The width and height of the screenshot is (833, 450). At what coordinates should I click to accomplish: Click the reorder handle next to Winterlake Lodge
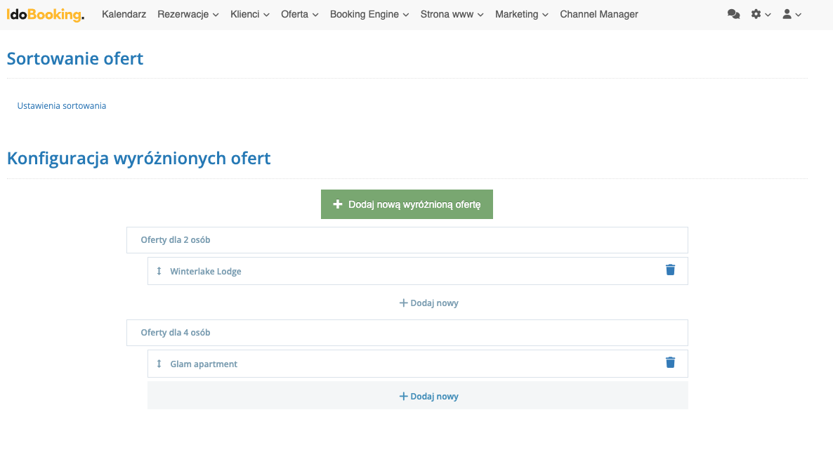point(159,270)
